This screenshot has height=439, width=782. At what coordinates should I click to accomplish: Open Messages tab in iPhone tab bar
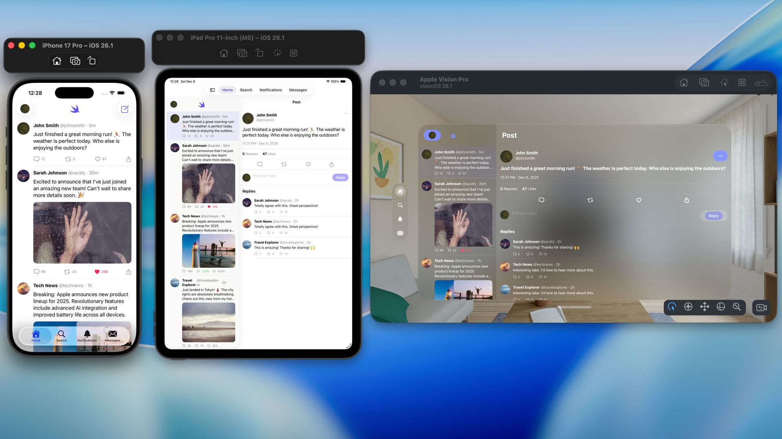pos(112,336)
